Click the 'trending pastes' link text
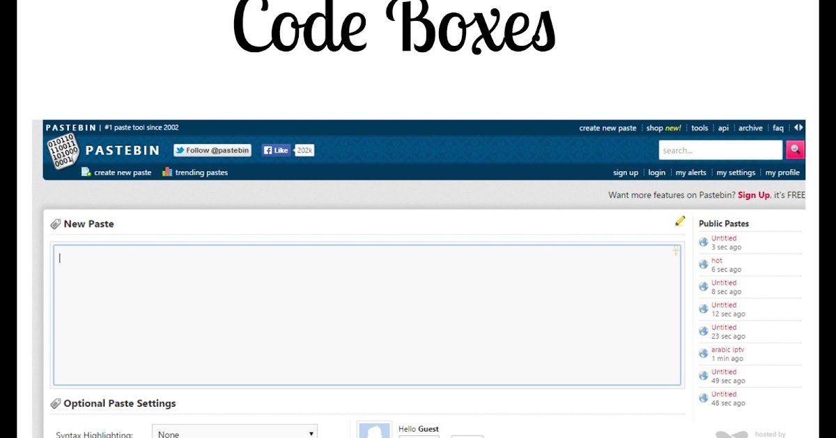Image resolution: width=836 pixels, height=438 pixels. click(201, 172)
